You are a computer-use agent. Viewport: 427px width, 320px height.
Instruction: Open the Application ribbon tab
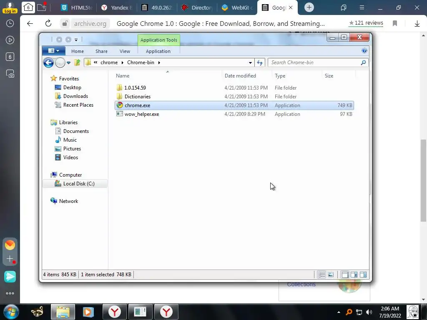coord(158,51)
